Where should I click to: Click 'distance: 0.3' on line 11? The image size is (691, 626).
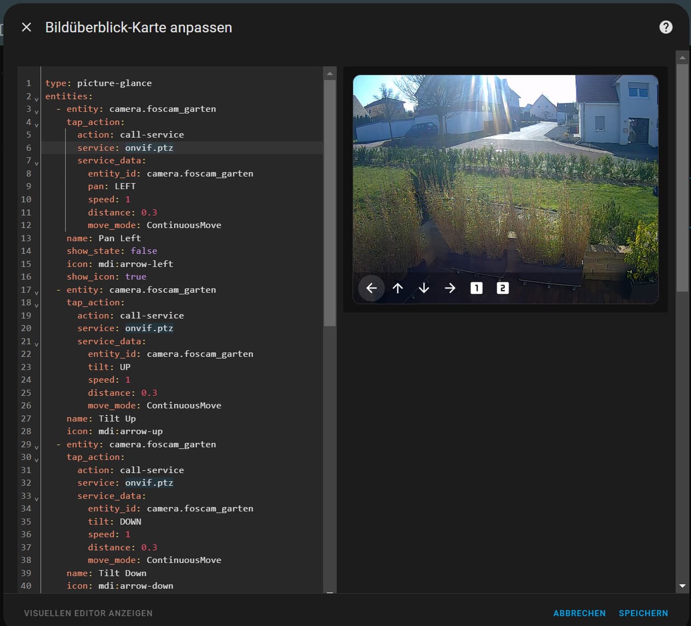pos(123,212)
